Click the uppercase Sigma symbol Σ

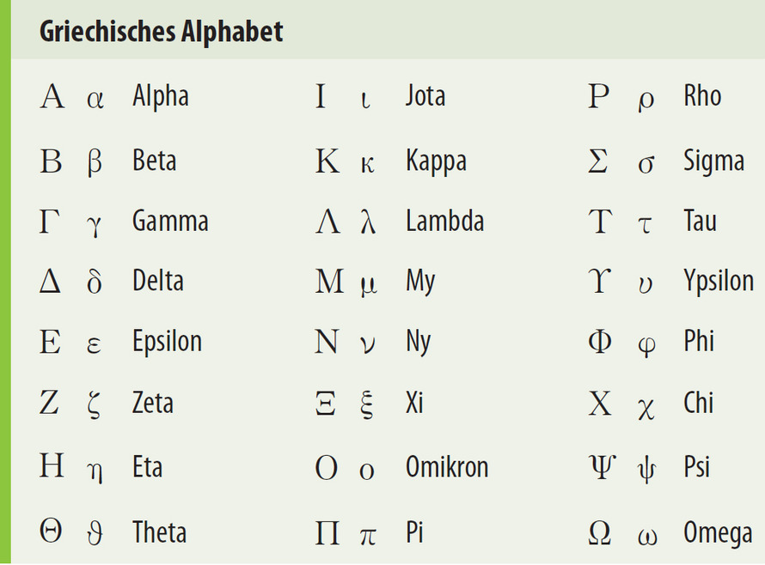[597, 161]
